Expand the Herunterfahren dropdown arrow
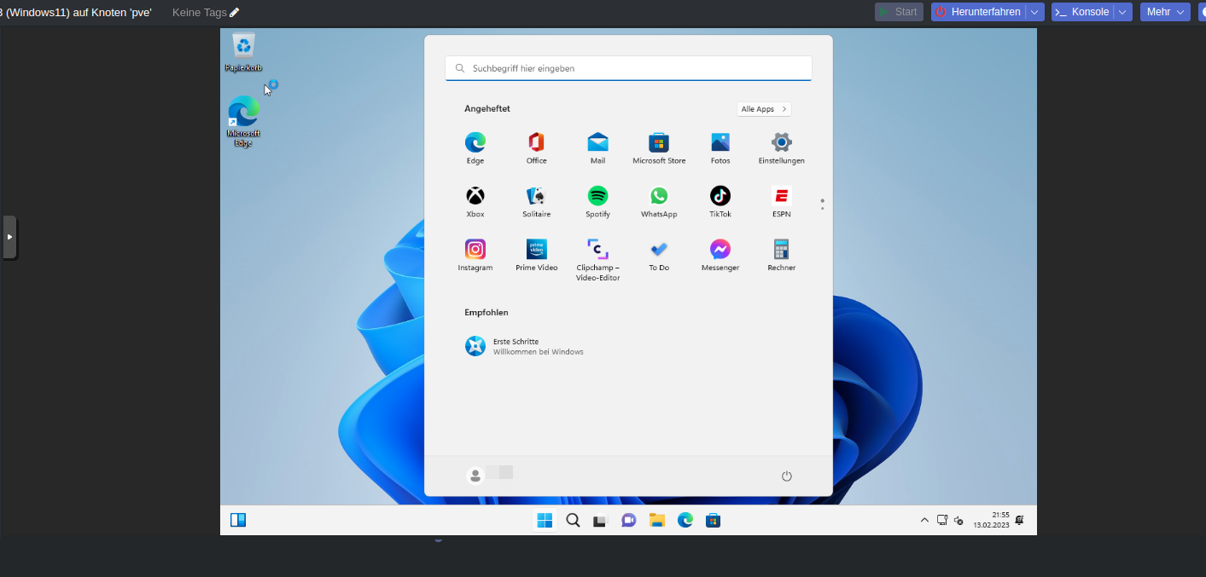1206x577 pixels. point(1035,12)
